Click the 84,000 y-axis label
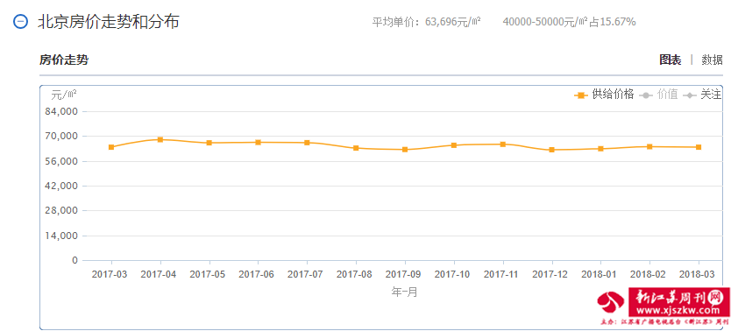Viewport: 738px width, 331px height. pos(61,112)
